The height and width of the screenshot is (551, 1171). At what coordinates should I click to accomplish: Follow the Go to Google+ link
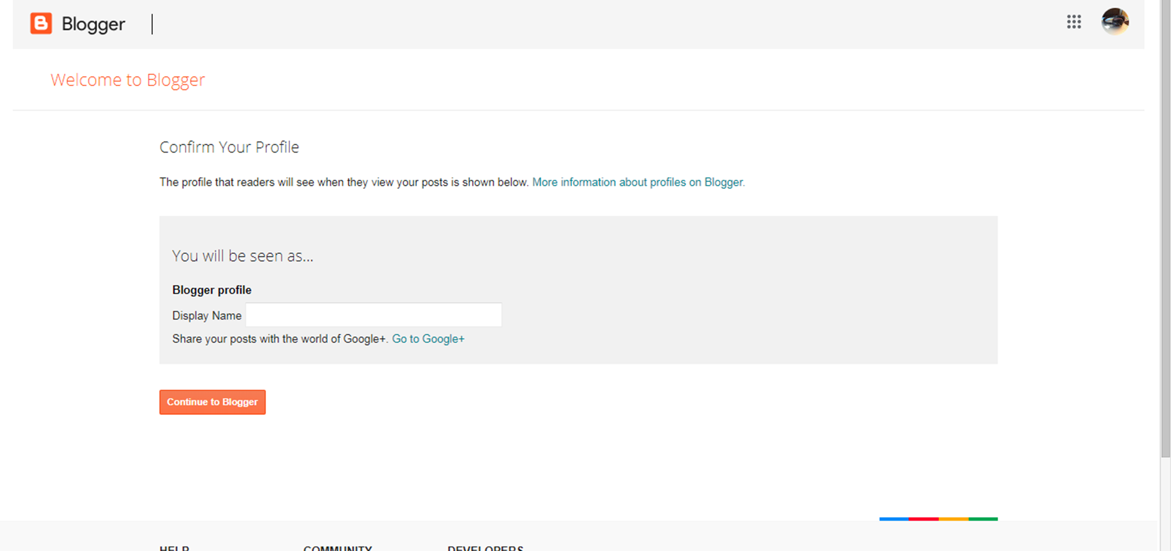coord(428,338)
